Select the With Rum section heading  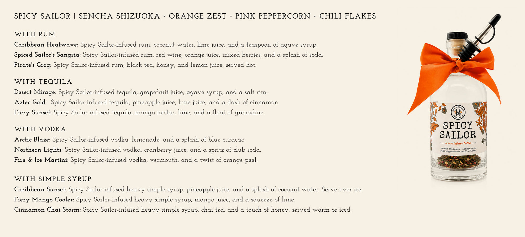tap(35, 34)
